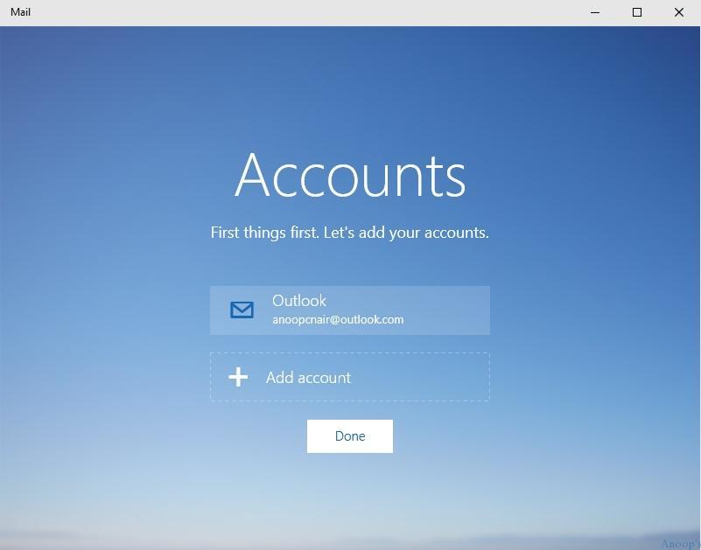Click the Mail title in title bar

(x=20, y=12)
